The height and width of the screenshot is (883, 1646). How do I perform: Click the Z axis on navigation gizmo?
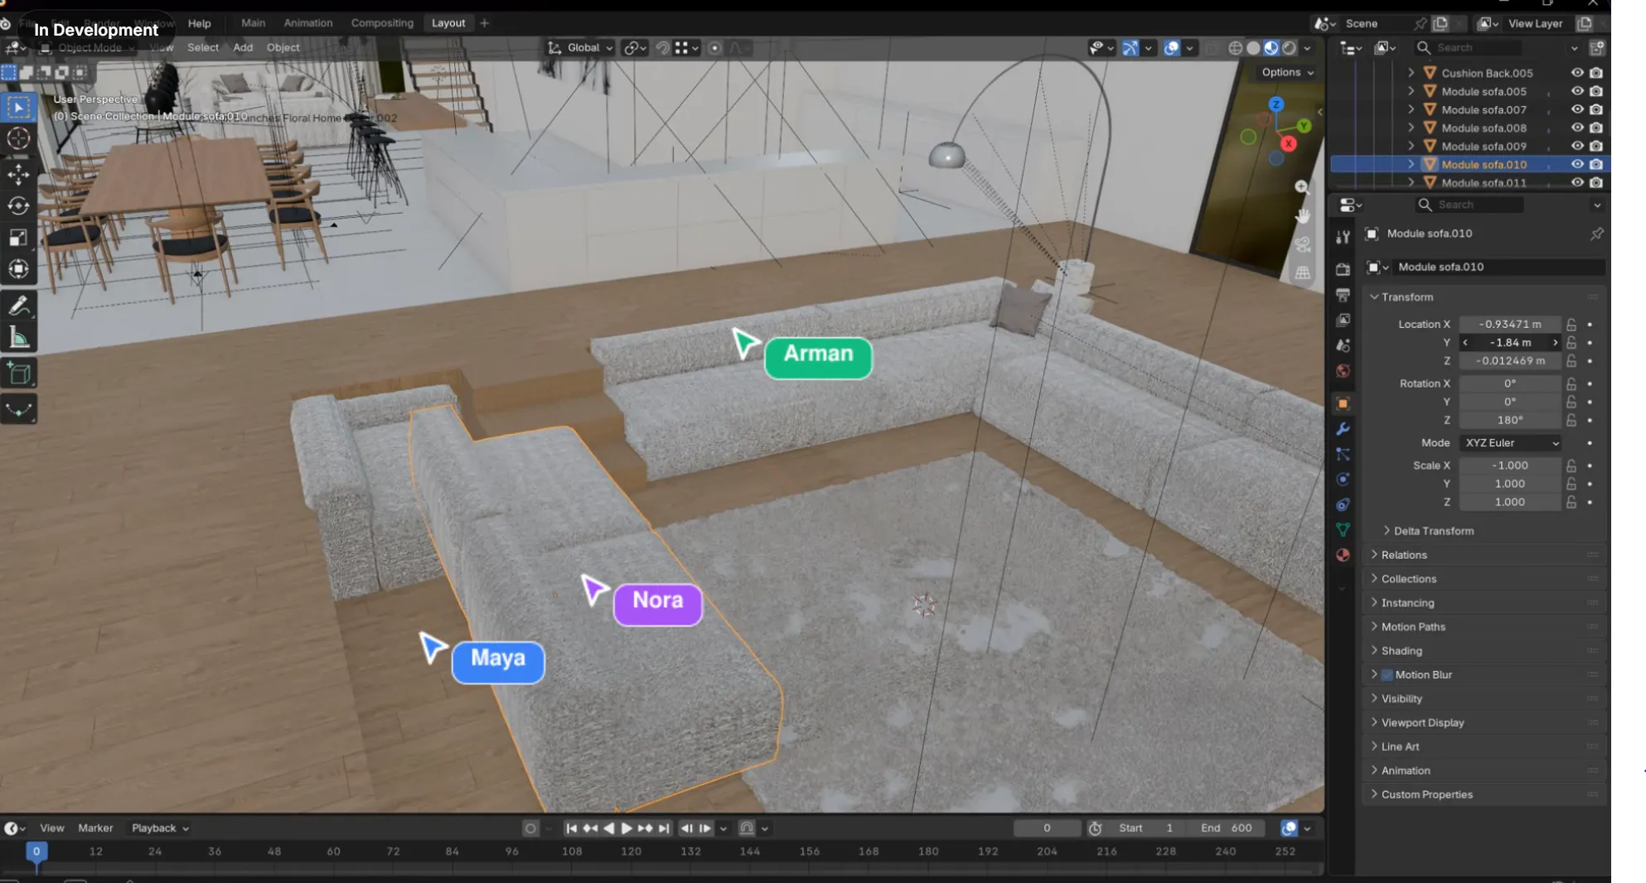[x=1276, y=104]
